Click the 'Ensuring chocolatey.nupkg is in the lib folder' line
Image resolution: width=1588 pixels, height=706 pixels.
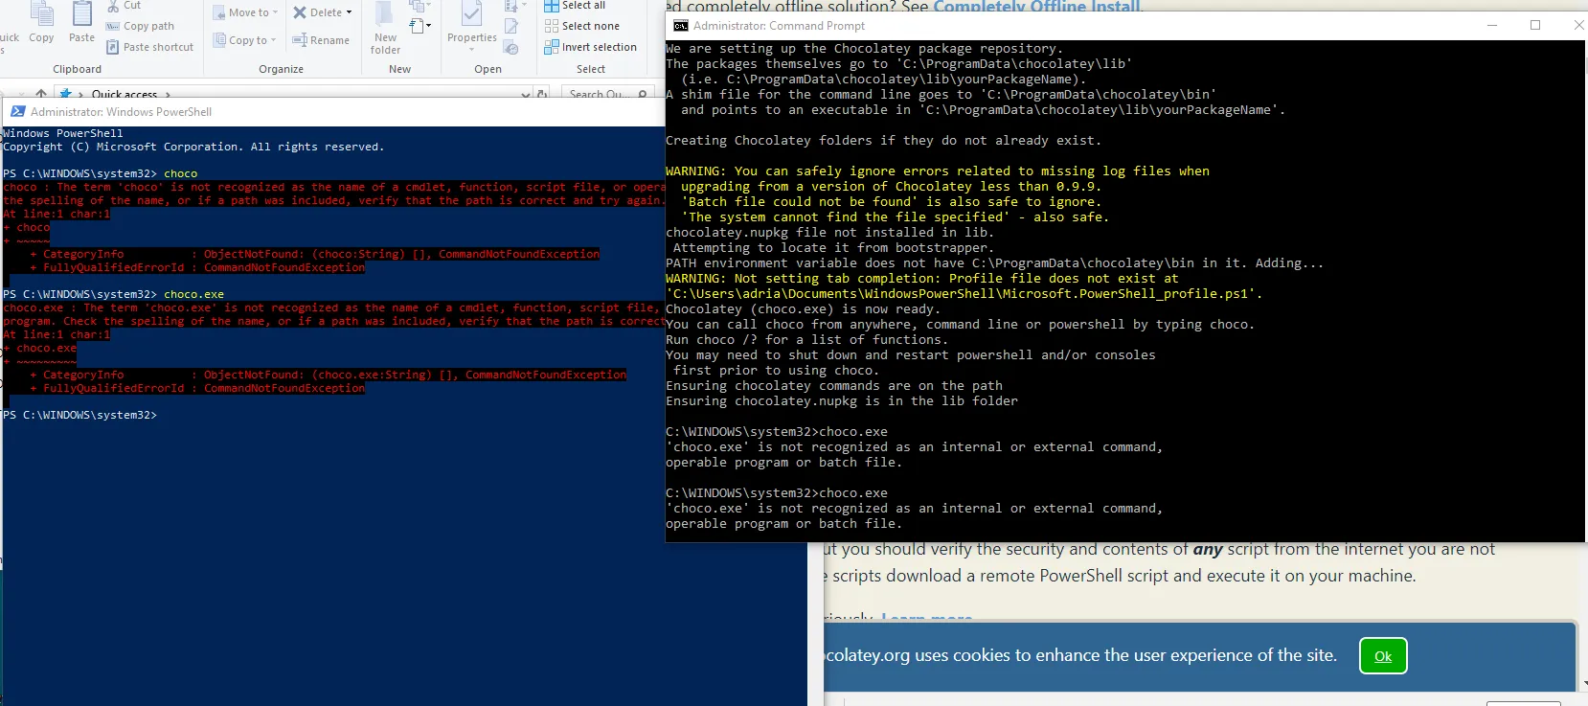click(842, 401)
